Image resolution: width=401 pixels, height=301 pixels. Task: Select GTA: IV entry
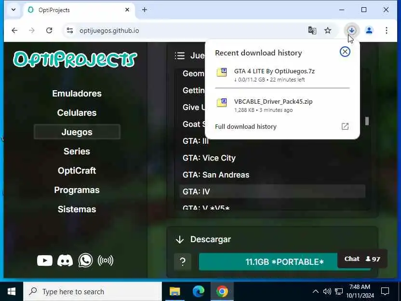tap(272, 192)
